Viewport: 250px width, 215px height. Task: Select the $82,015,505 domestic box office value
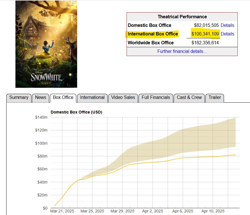click(x=206, y=25)
